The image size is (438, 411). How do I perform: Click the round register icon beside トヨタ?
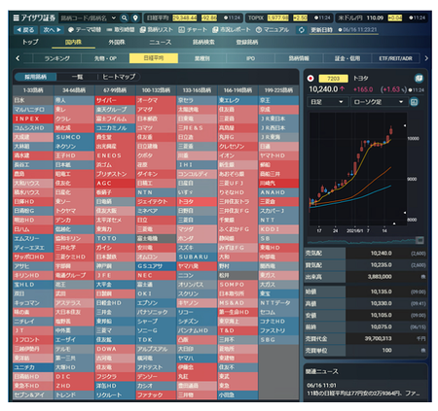point(419,78)
